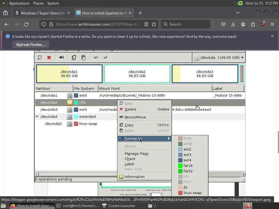The height and width of the screenshot is (209, 279).
Task: Click the padlock site info icon
Action: 51,24
